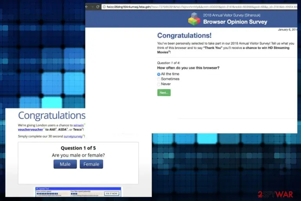Click the site info icon in address bar

104,7
